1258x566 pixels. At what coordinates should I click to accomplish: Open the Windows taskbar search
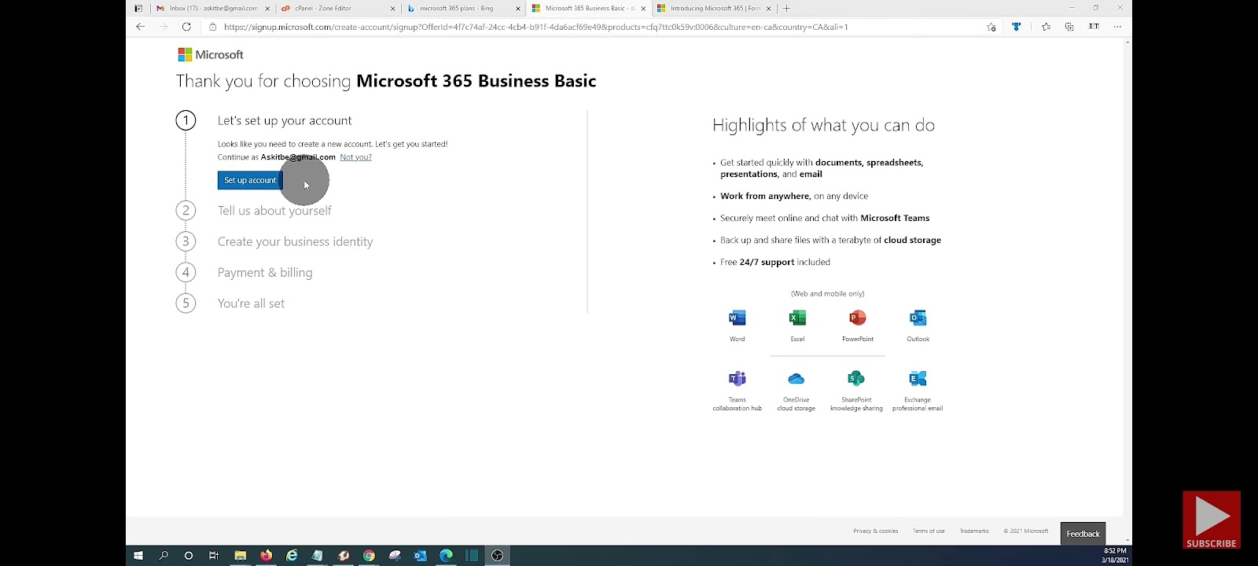[164, 556]
